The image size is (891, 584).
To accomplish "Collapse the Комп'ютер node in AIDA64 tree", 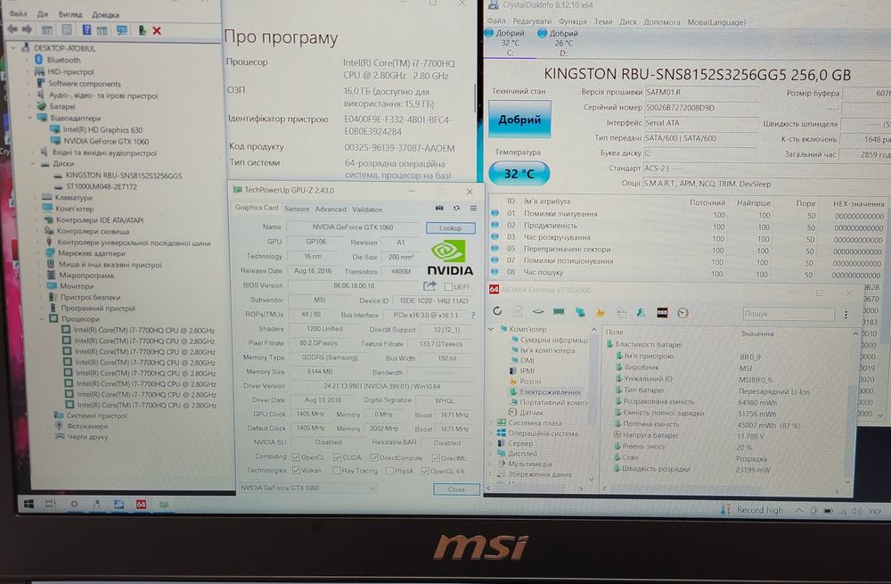I will [x=491, y=329].
